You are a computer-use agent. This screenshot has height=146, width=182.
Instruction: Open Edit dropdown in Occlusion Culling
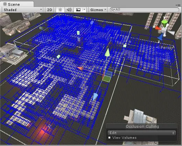141,133
